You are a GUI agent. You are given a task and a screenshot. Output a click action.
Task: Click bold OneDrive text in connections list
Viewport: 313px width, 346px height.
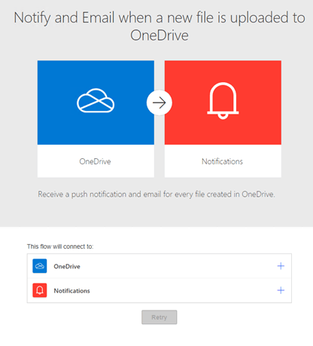point(67,266)
